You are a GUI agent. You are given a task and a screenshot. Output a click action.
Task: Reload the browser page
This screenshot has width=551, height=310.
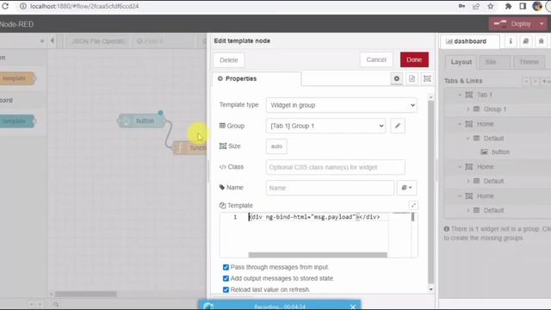5,6
